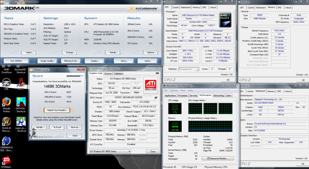This screenshot has width=309, height=169.
Task: Click Options under the 3DMark06 Results section
Action: (x=151, y=52)
